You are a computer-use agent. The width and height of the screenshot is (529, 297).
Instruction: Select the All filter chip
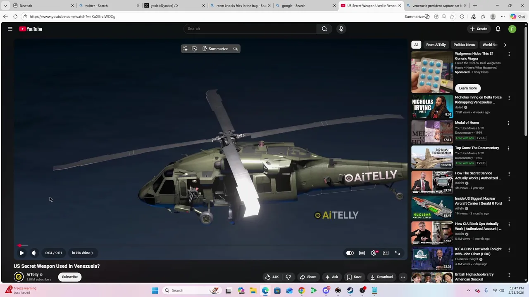[x=416, y=45]
